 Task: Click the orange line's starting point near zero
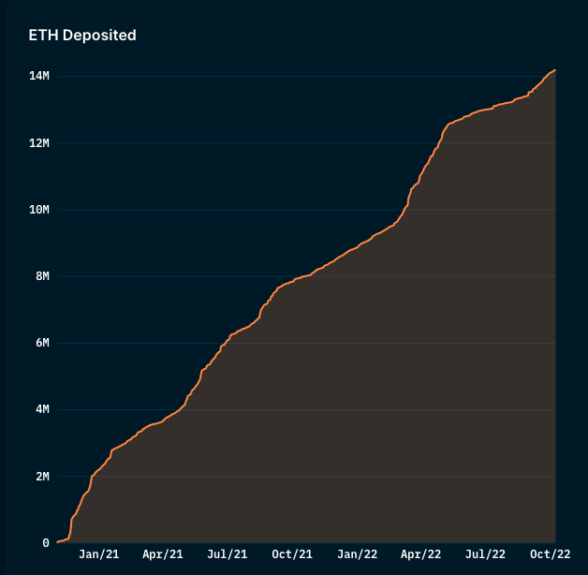point(58,541)
